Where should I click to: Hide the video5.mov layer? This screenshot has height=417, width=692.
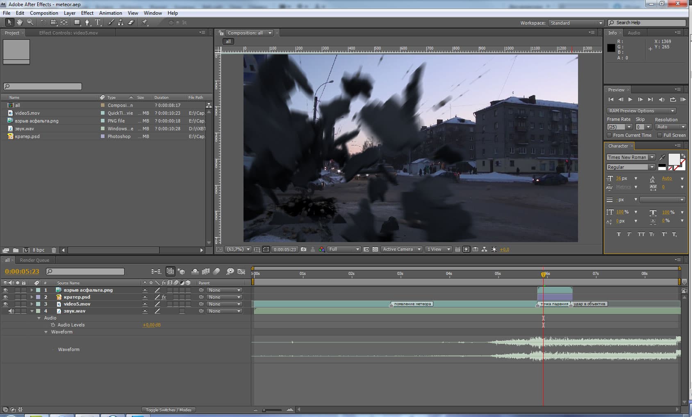[x=5, y=304]
